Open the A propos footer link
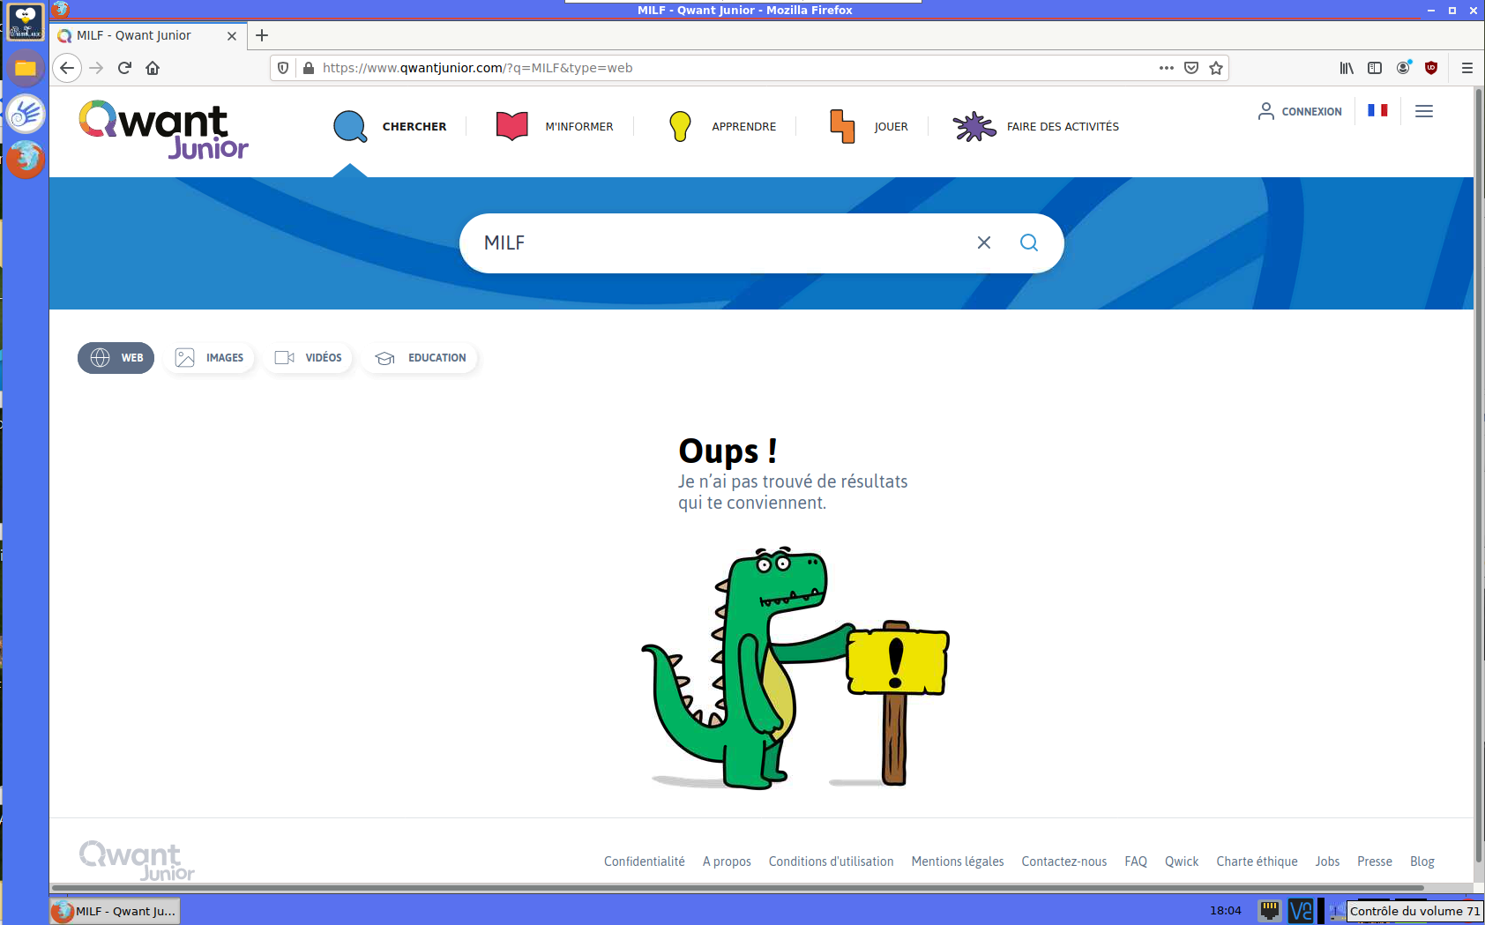This screenshot has width=1485, height=925. pos(727,862)
